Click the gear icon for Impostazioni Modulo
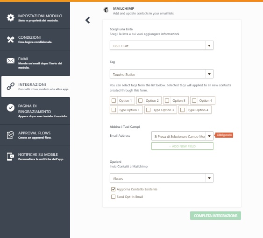Screen dimensions: 263x238 click(x=11, y=18)
